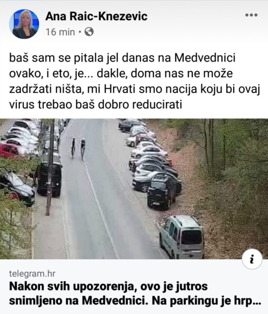268x314 pixels.
Task: Tap the black van beside utility pole
Action: (x=50, y=179)
